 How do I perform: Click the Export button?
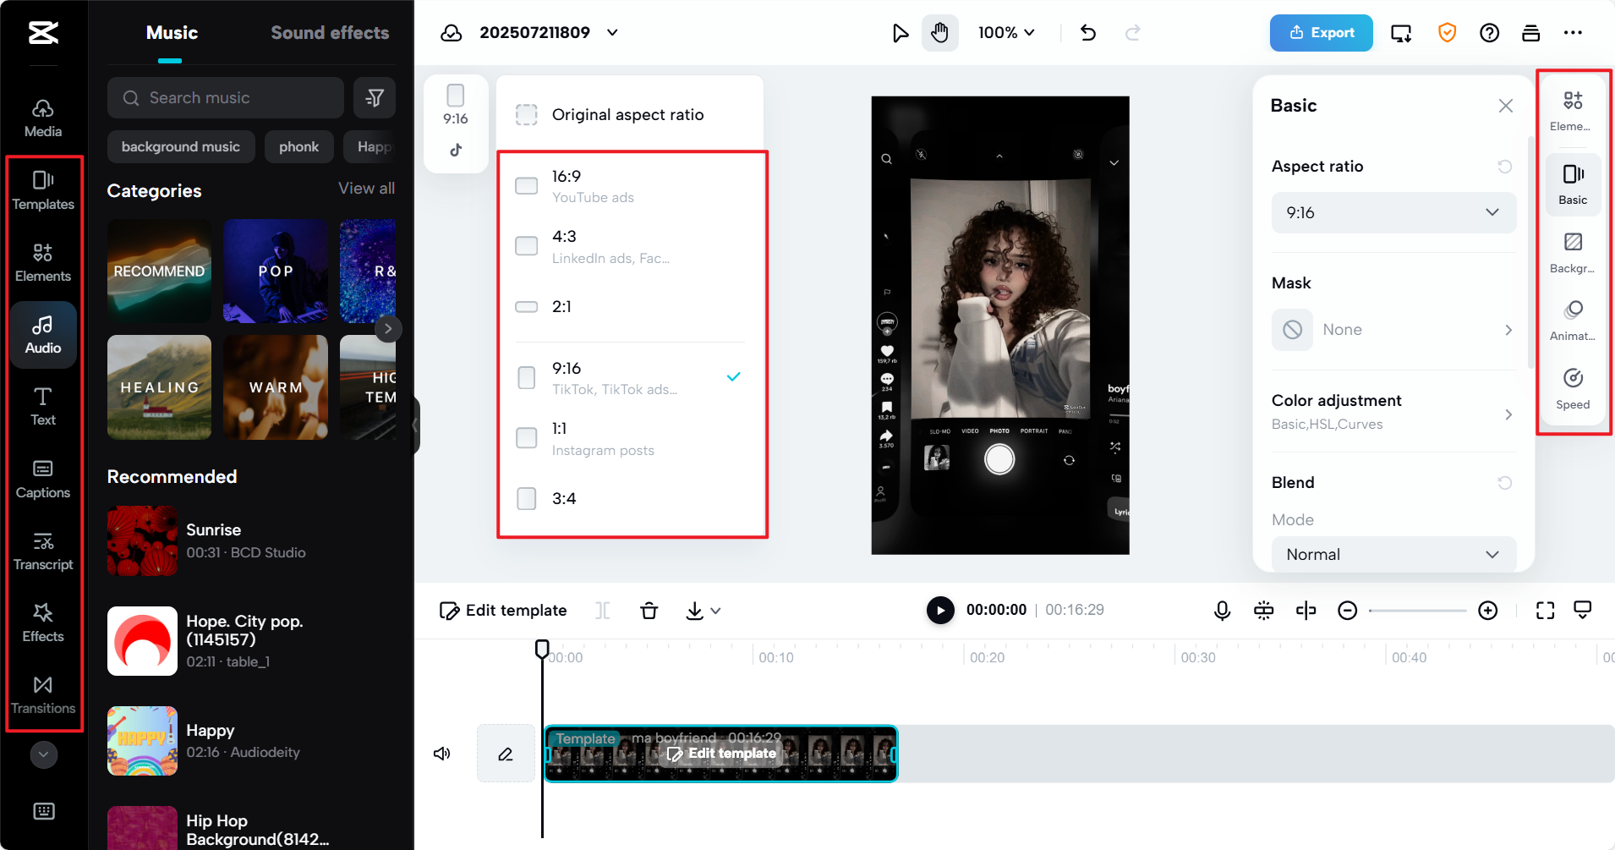click(x=1320, y=33)
